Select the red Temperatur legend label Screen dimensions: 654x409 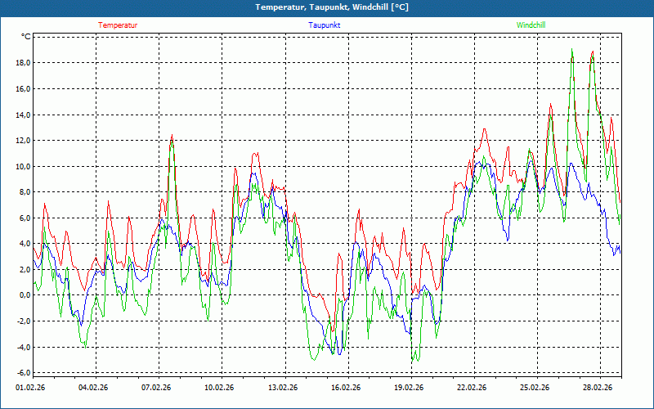tap(118, 25)
